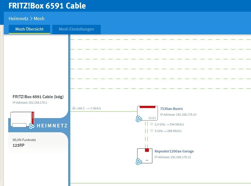251x186 pixels.
Task: Click the IP-Adresse 192.168.178.1 text
Action: pyautogui.click(x=30, y=103)
